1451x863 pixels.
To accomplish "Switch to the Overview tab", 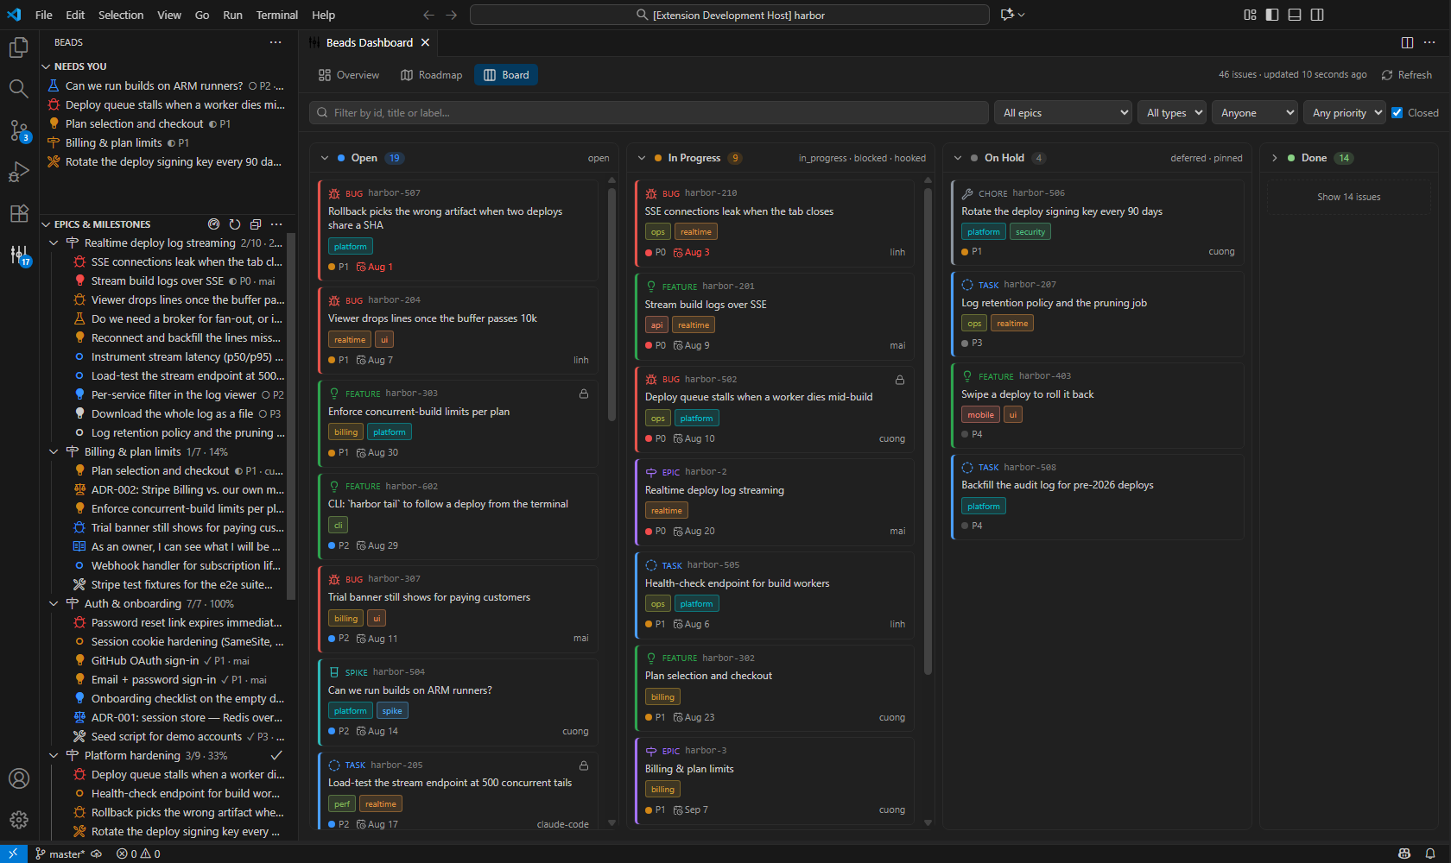I will 349,75.
